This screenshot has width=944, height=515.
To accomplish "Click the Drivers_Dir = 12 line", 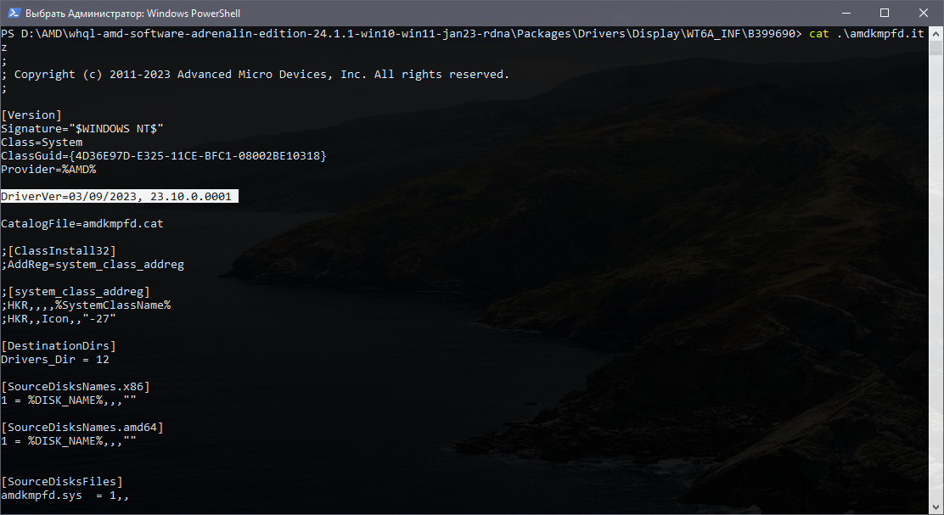I will (55, 359).
